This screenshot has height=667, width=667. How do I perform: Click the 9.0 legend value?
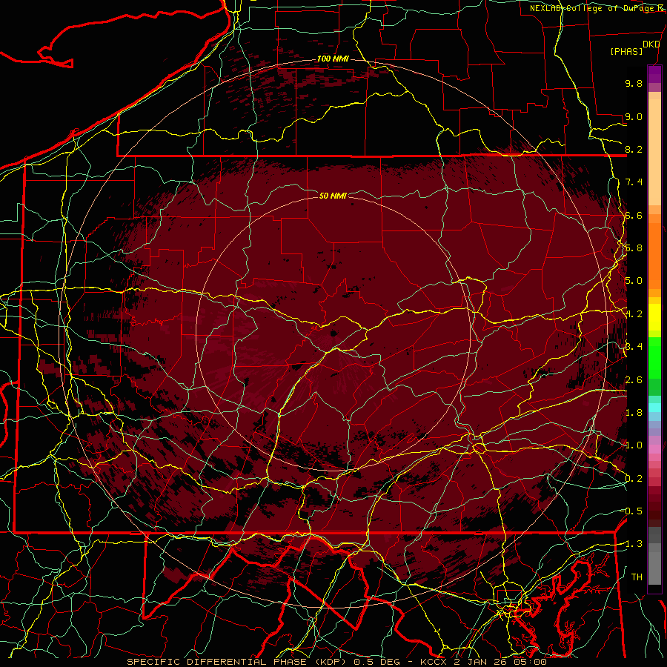pyautogui.click(x=634, y=116)
